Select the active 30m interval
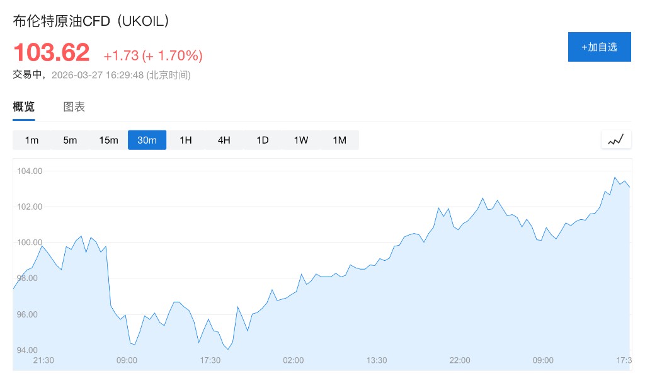The image size is (645, 378). coord(147,140)
